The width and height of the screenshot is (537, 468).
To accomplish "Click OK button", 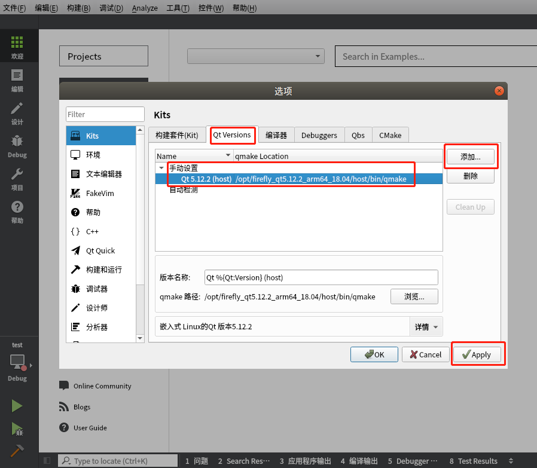I will click(374, 354).
